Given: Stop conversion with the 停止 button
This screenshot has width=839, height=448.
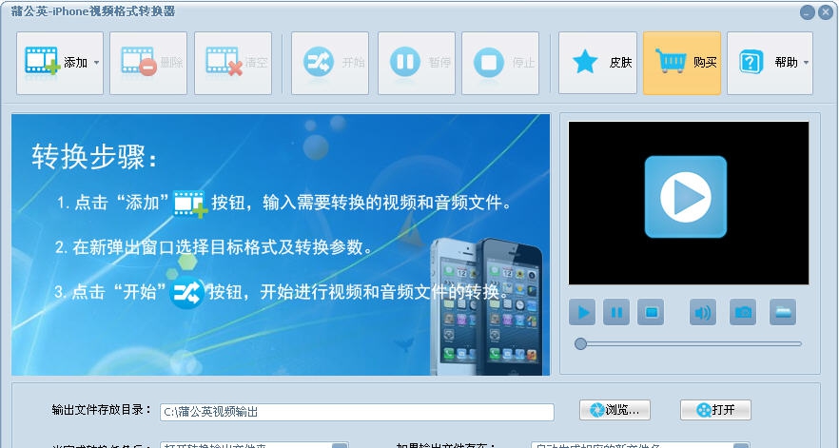Looking at the screenshot, I should point(500,63).
